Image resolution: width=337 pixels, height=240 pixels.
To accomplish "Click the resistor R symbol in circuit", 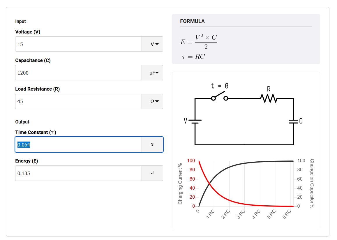I will [x=269, y=98].
